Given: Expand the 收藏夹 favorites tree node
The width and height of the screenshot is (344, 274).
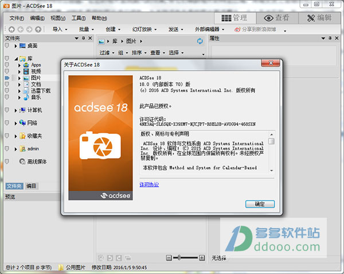Looking at the screenshot, I should 15,136.
